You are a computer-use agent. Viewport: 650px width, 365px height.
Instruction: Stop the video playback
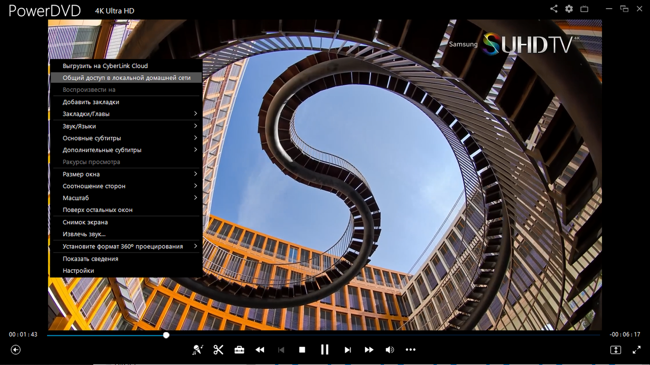coord(302,350)
